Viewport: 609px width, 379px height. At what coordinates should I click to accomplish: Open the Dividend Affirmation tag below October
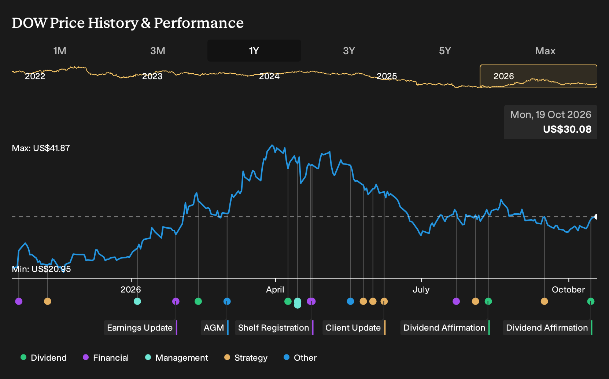pyautogui.click(x=548, y=328)
